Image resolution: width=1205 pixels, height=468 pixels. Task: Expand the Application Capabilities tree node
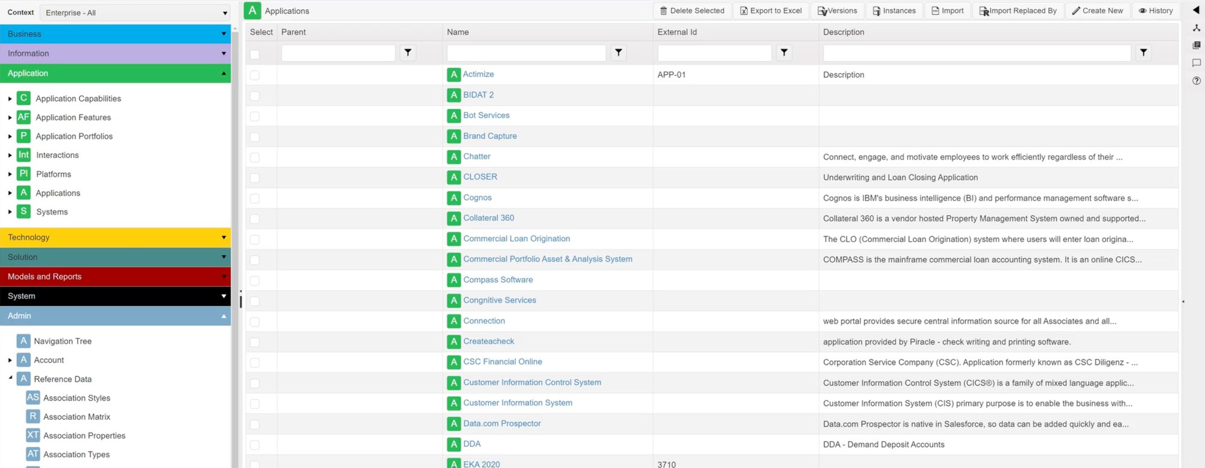click(10, 99)
